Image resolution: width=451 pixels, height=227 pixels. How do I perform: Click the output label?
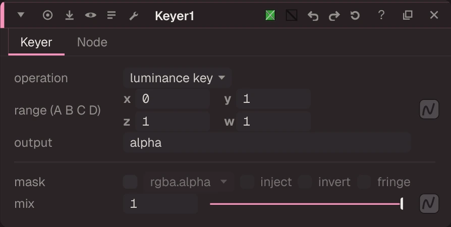tap(33, 143)
